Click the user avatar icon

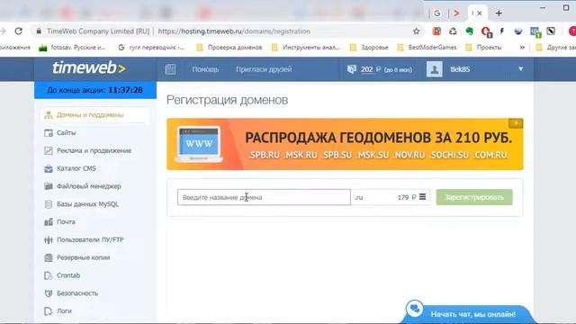click(434, 69)
